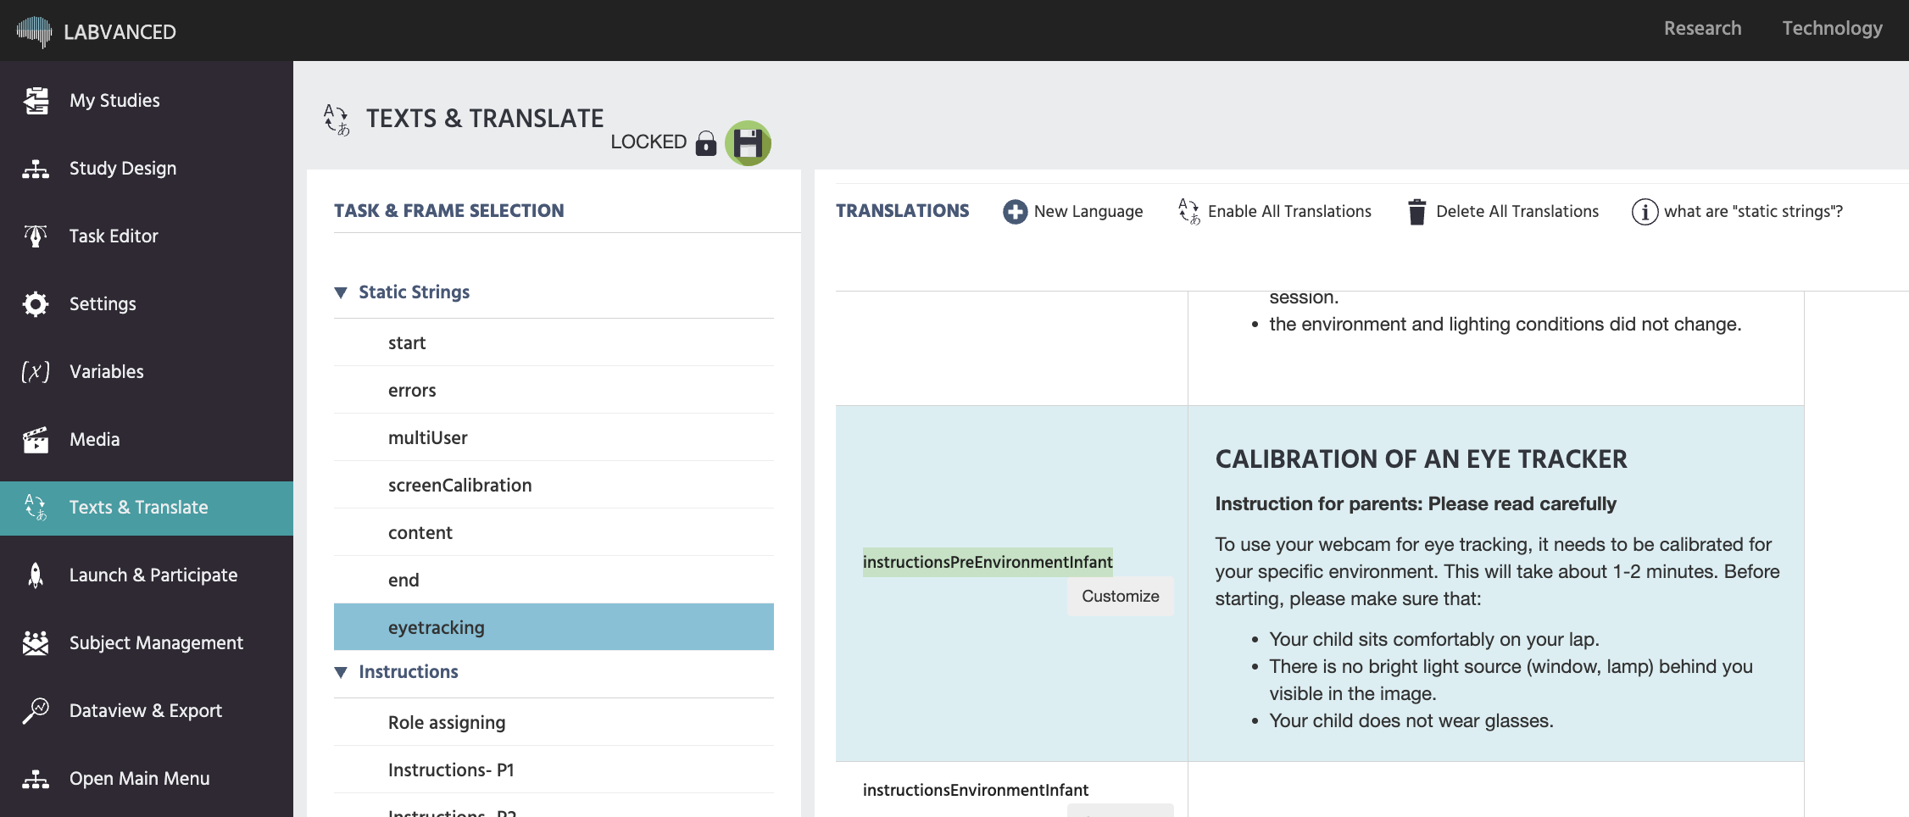Open Settings via the gear icon
The width and height of the screenshot is (1909, 817).
click(x=36, y=304)
